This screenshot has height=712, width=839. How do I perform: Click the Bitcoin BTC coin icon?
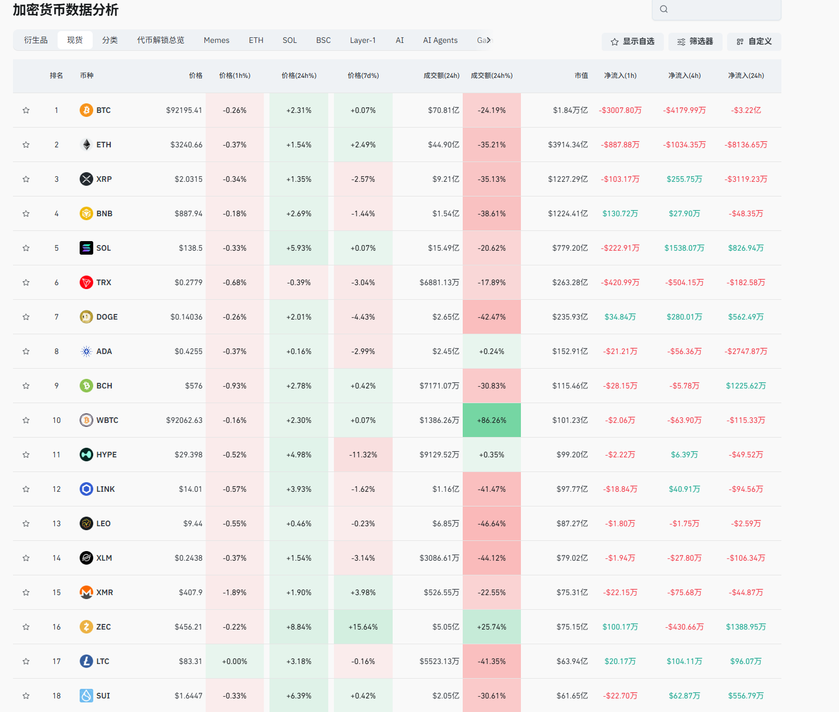tap(86, 110)
